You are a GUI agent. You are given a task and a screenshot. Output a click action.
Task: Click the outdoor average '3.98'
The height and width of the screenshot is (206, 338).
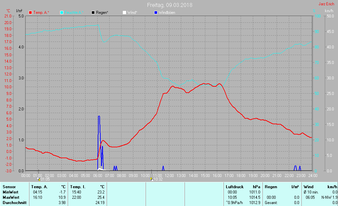62,203
